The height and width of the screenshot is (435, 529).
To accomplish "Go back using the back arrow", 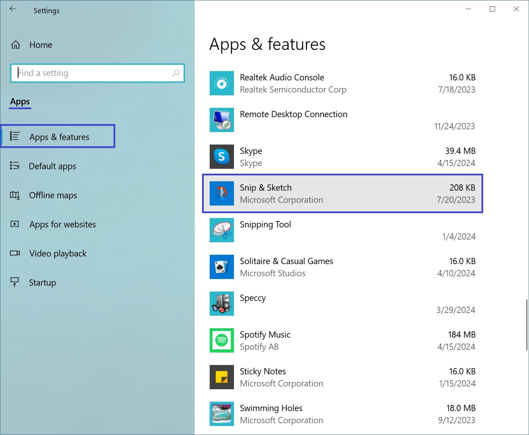I will [x=13, y=9].
